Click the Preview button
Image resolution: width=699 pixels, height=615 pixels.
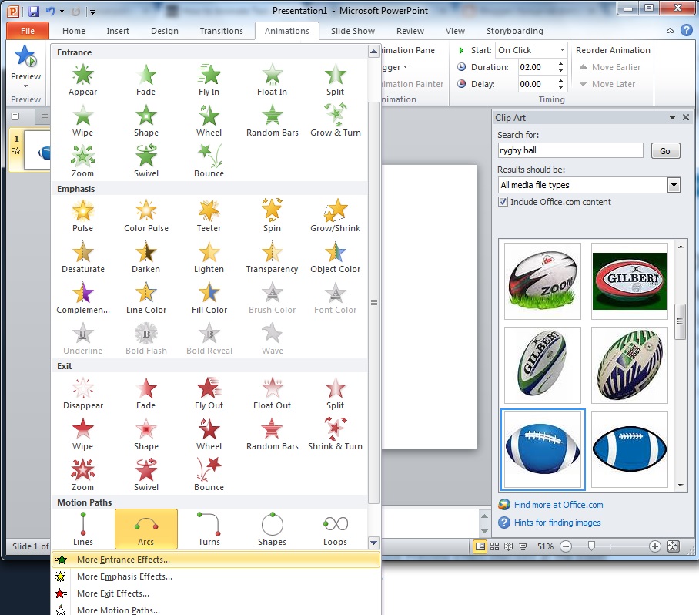[25, 62]
